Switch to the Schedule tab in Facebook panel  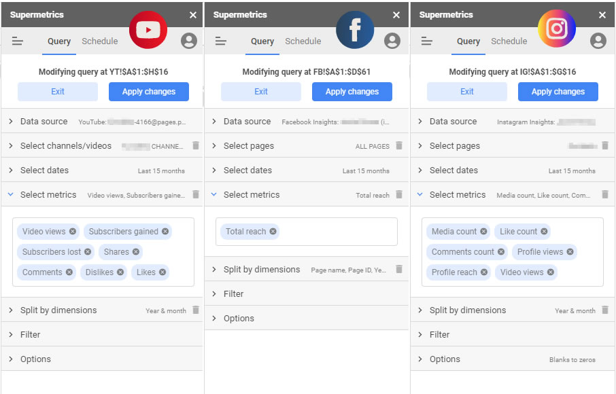pyautogui.click(x=303, y=41)
